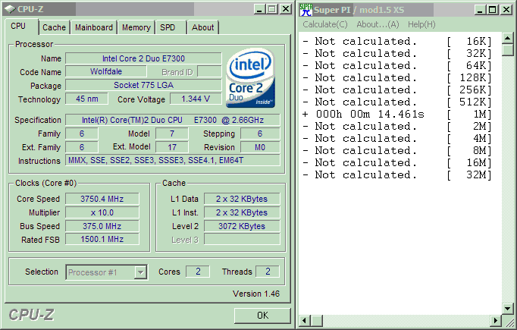Screen dimensions: 517x330
Task: Click the L1 Inst. cache value field
Action: (x=242, y=212)
